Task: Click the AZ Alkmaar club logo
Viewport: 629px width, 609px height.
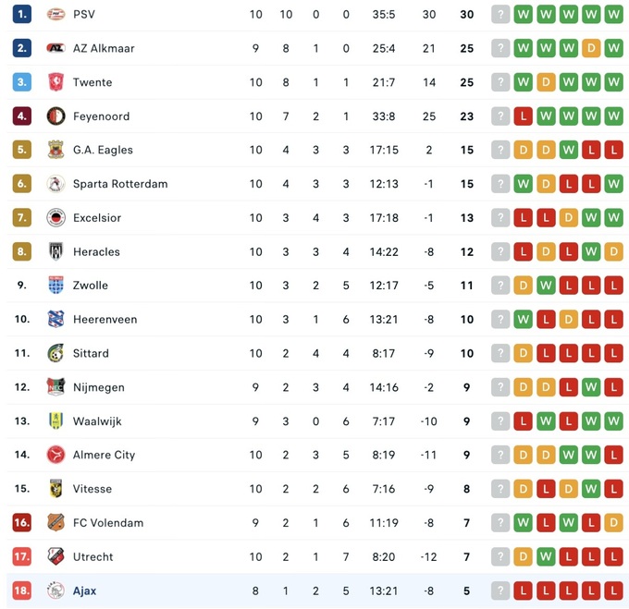Action: click(x=55, y=48)
